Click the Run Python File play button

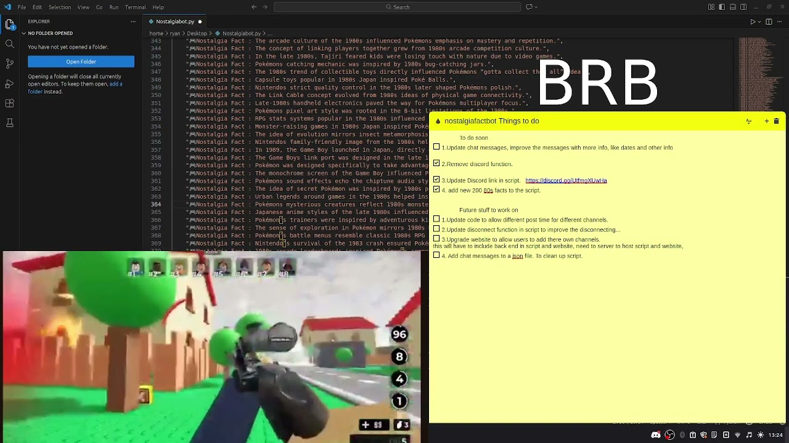753,22
